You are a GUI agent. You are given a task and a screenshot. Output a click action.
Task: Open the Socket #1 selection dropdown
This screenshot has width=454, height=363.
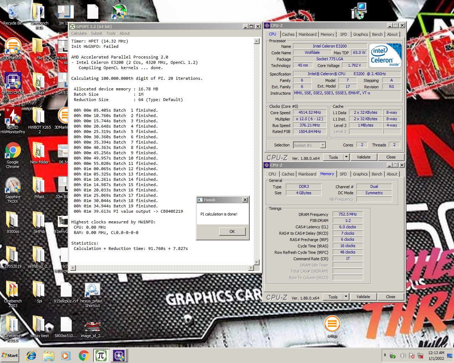[309, 145]
